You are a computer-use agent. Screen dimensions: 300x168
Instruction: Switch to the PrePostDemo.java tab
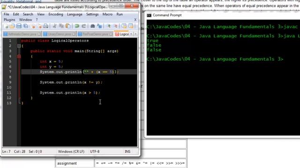(95, 34)
